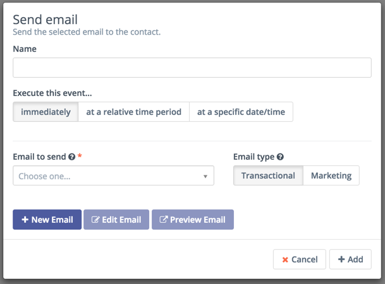This screenshot has width=385, height=284.
Task: Open Preview Email
Action: click(x=193, y=220)
